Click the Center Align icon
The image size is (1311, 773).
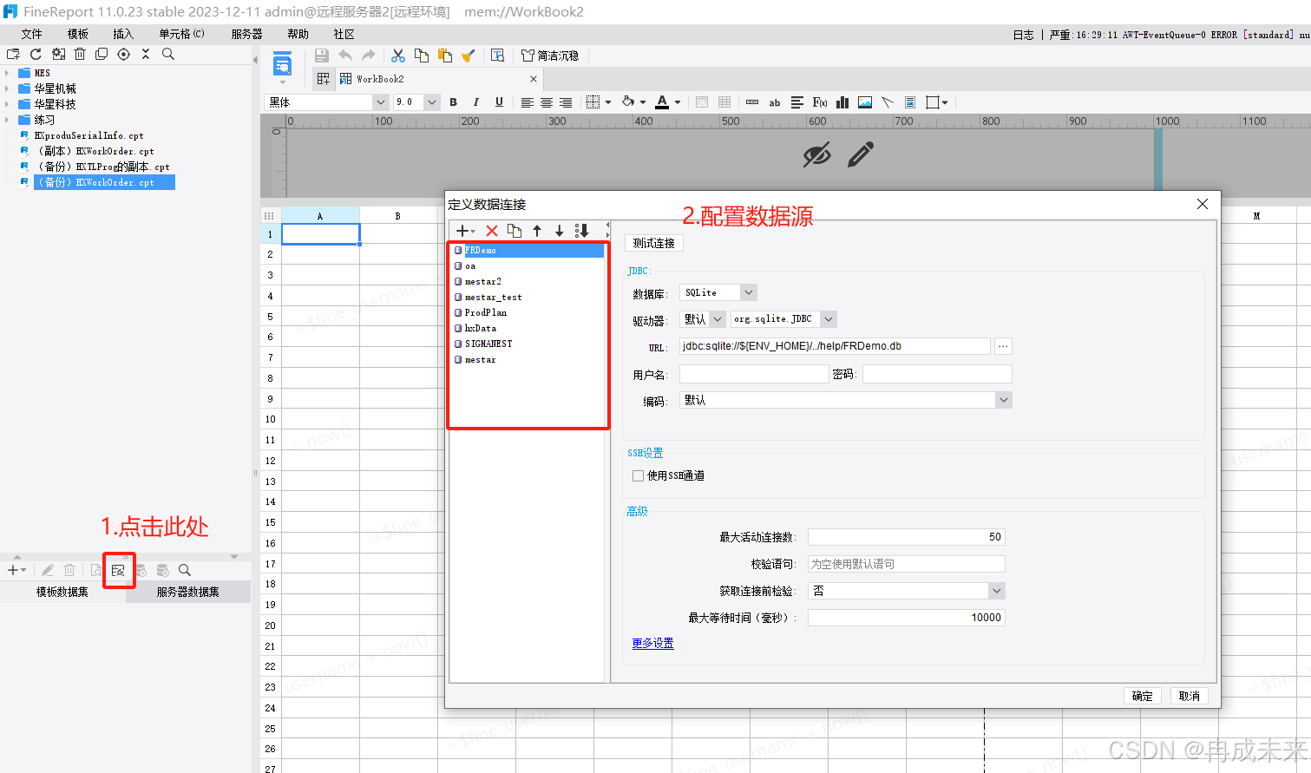(547, 102)
